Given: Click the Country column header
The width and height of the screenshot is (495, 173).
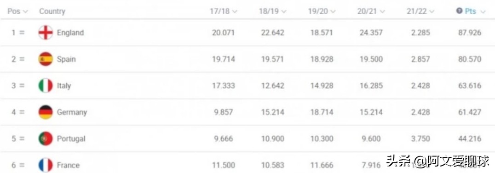Looking at the screenshot, I should click(52, 12).
